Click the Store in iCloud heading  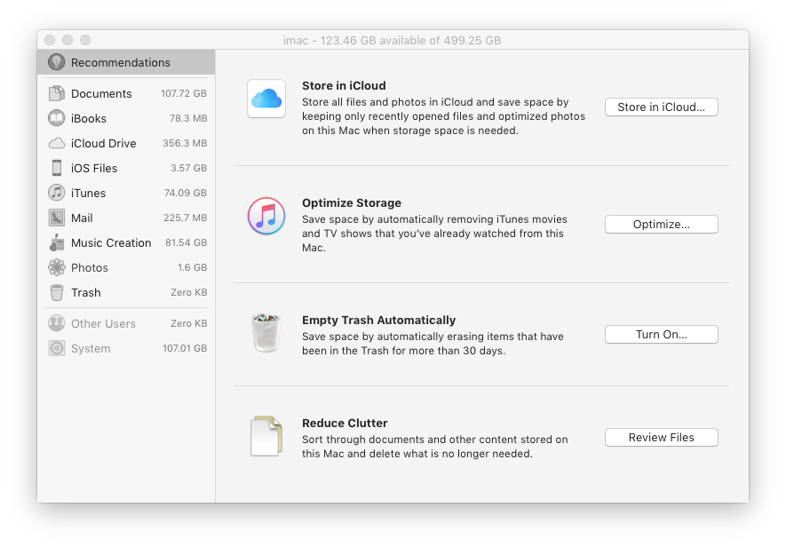pos(344,86)
